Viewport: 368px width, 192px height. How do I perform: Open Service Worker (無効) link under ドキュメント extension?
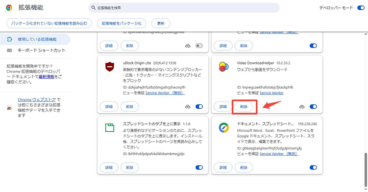pyautogui.click(x=279, y=154)
